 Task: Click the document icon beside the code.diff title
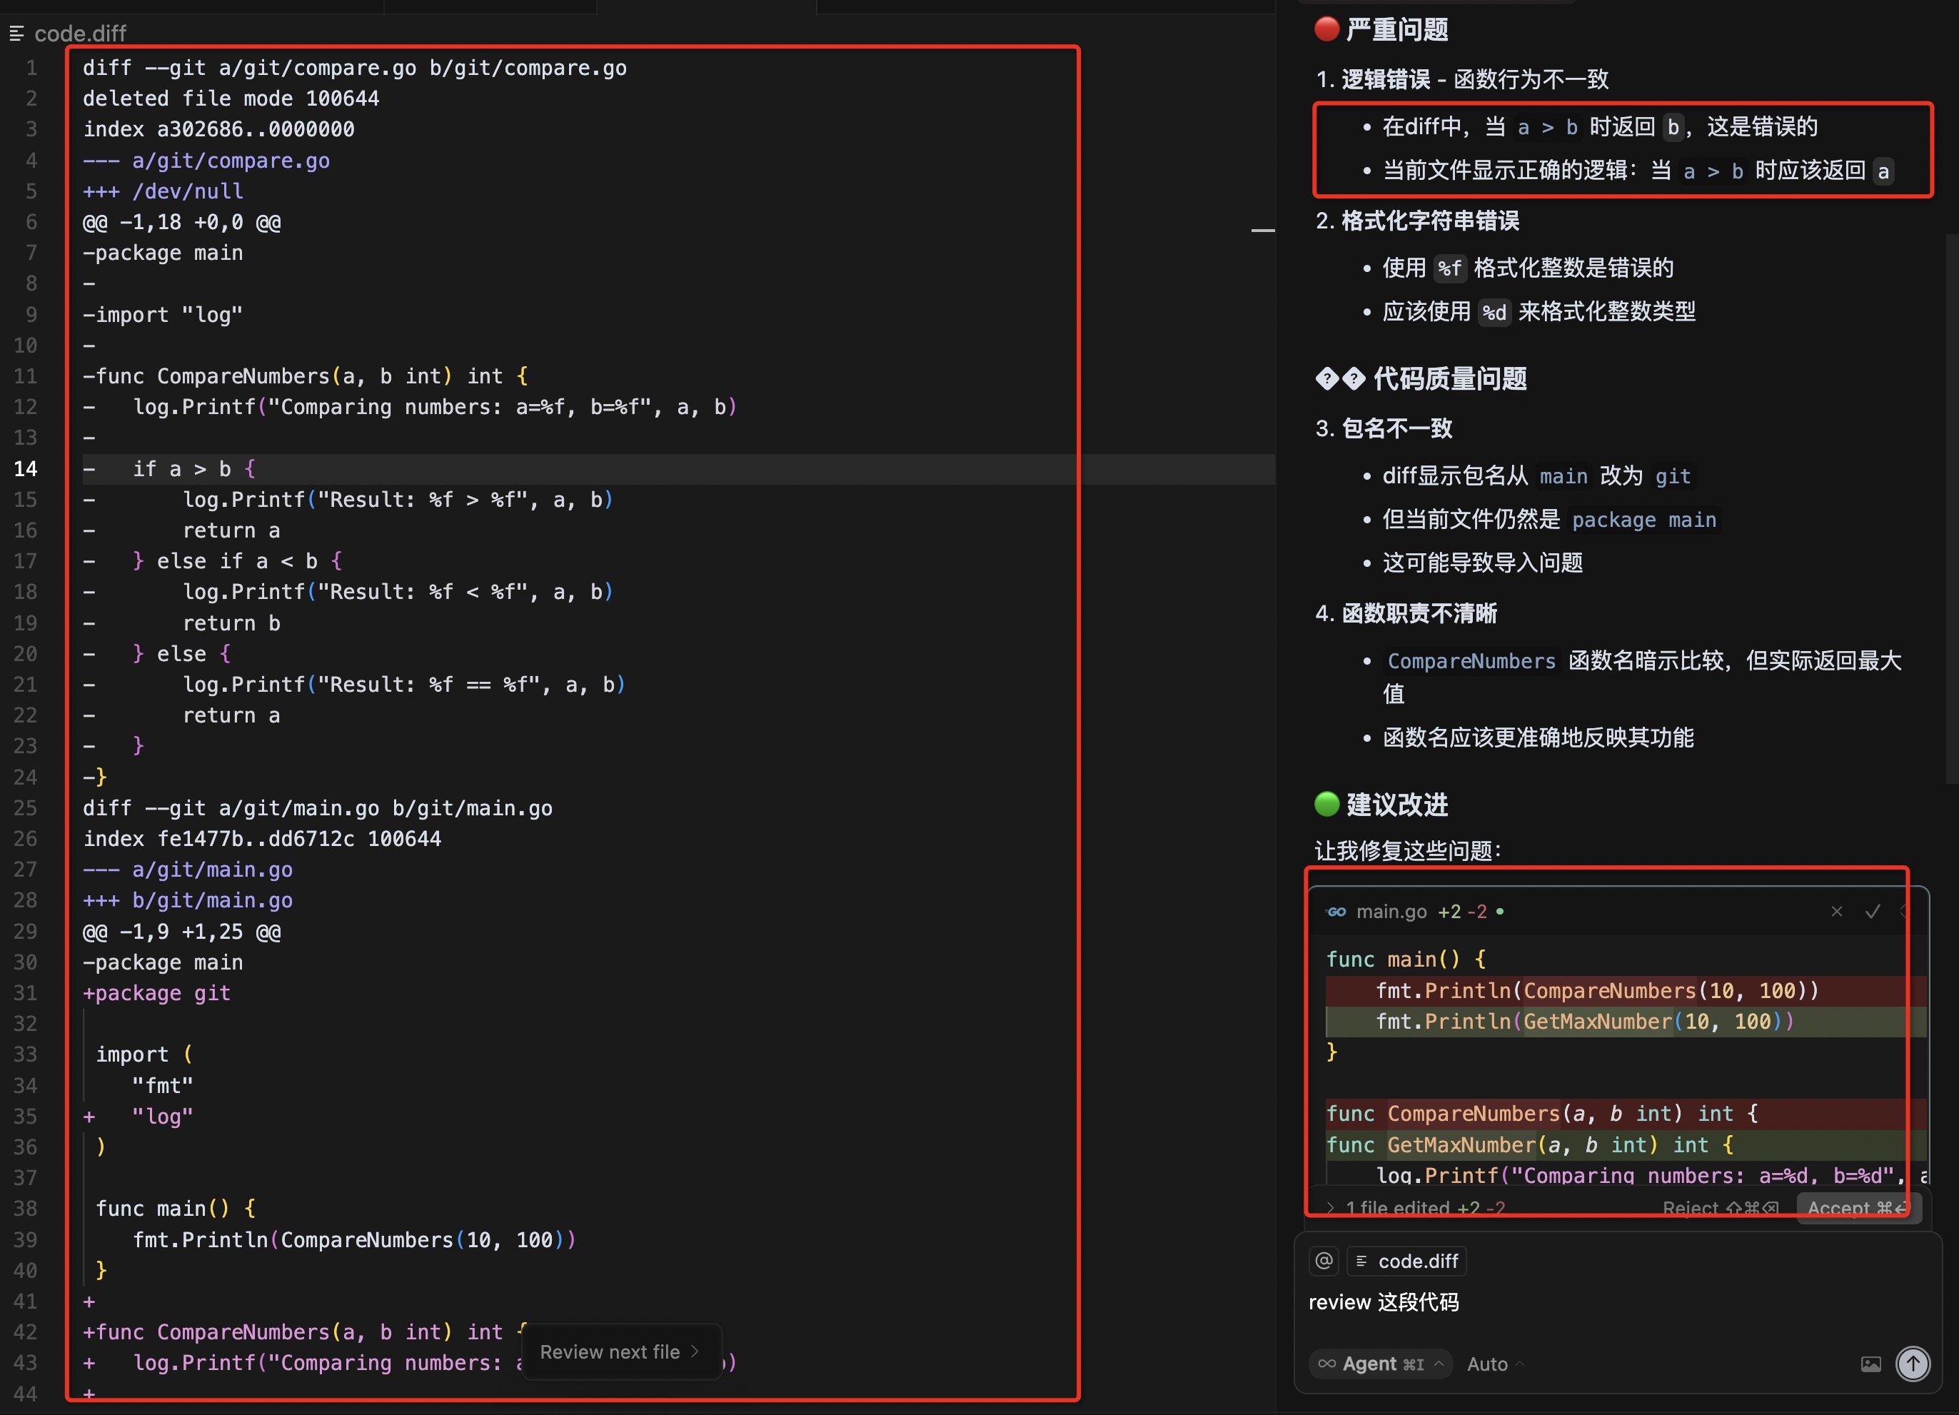pyautogui.click(x=16, y=34)
